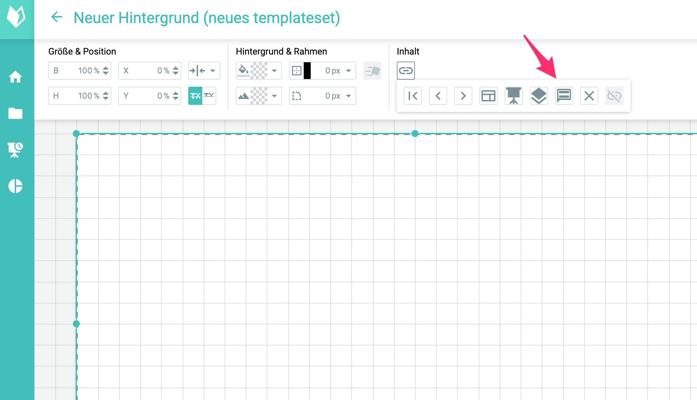Click the app logo at the top of the sidebar

click(x=16, y=17)
